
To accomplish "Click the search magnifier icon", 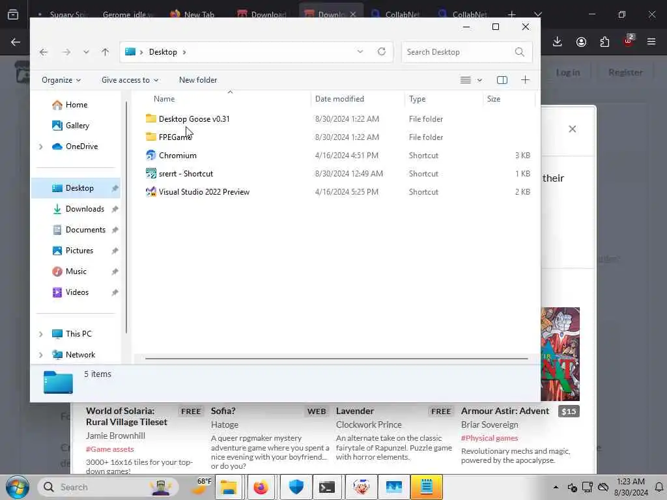I will point(519,52).
